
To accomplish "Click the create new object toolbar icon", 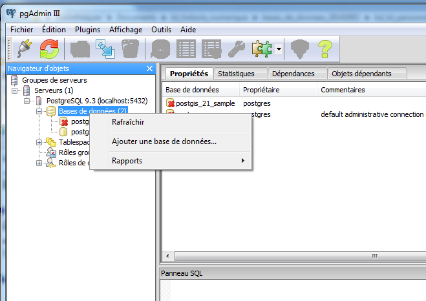I will click(80, 49).
